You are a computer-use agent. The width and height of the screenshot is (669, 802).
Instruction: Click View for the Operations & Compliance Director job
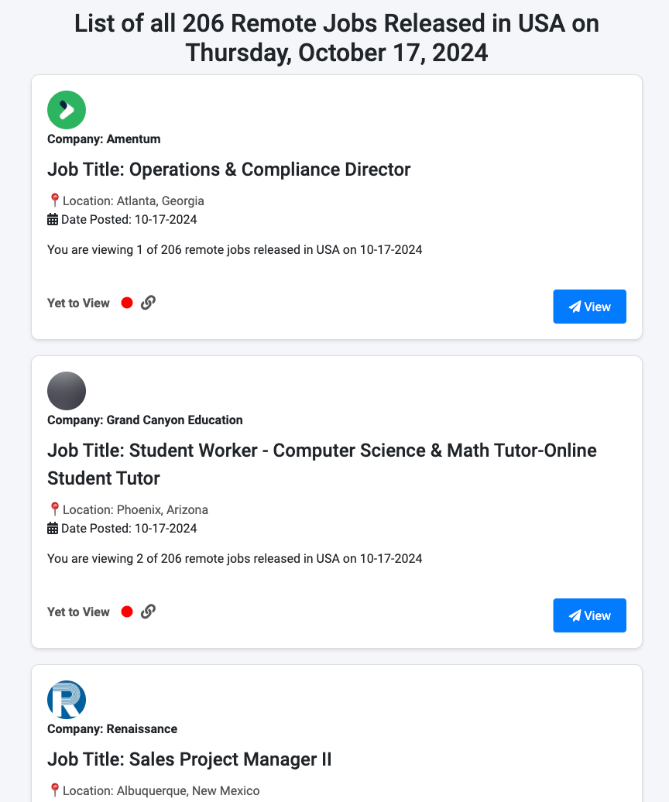click(589, 307)
